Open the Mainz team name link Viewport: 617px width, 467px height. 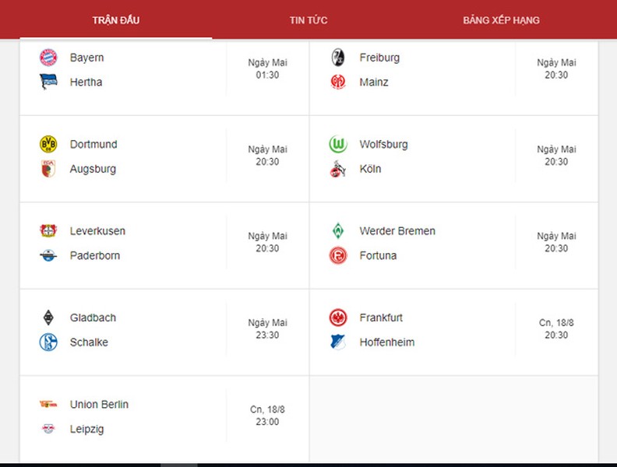(374, 83)
